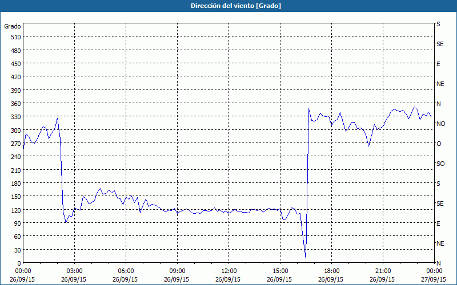The image size is (457, 285).
Task: Click the 60 y-axis tick label
Action: 18,237
